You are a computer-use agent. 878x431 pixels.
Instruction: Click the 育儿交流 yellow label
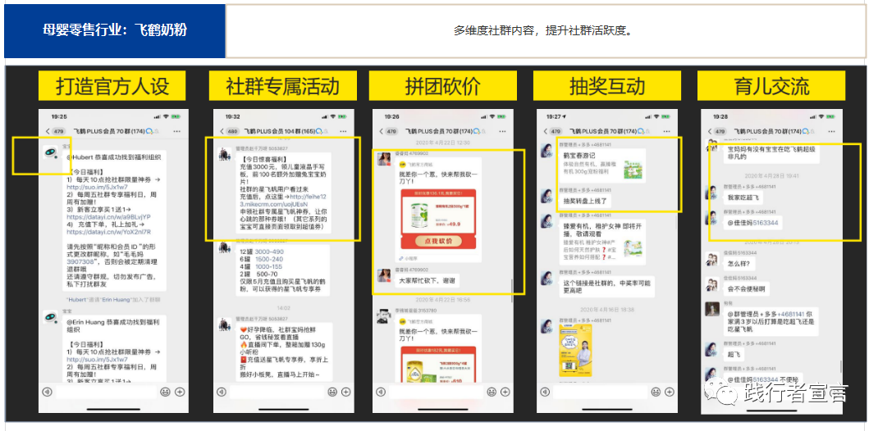pos(771,85)
